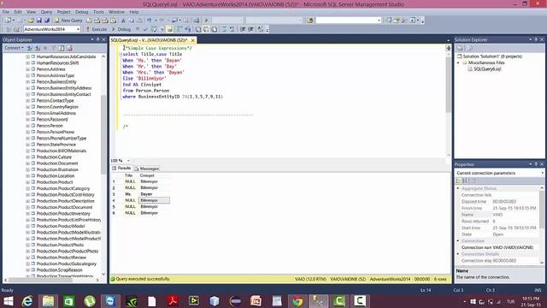The width and height of the screenshot is (547, 308).
Task: Click the Properties Categorized view icon
Action: click(458, 181)
